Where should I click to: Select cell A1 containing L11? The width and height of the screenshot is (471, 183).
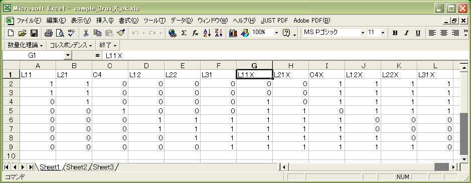[38, 75]
